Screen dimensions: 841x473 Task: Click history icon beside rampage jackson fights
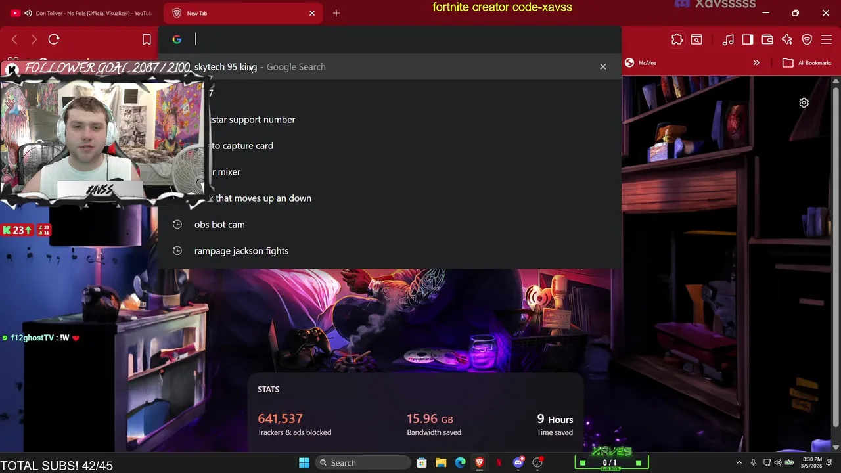coord(177,250)
